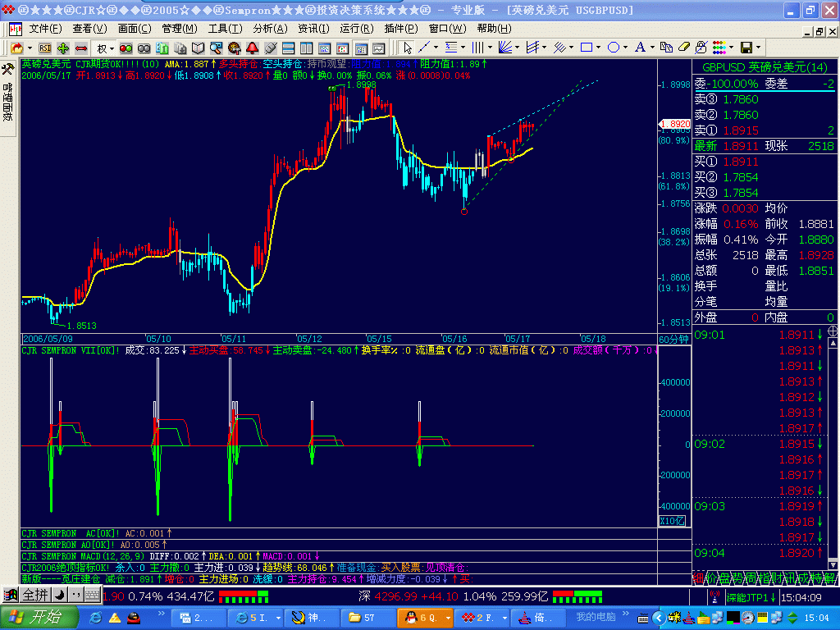Expand the octagon shape tool dropdown arrow
This screenshot has height=630, width=840.
pyautogui.click(x=625, y=48)
